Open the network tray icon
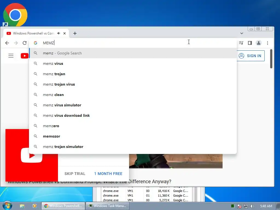 [246, 206]
